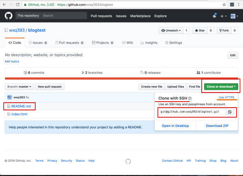
Task: Switch to the Pull requests repo tab
Action: 70,43
